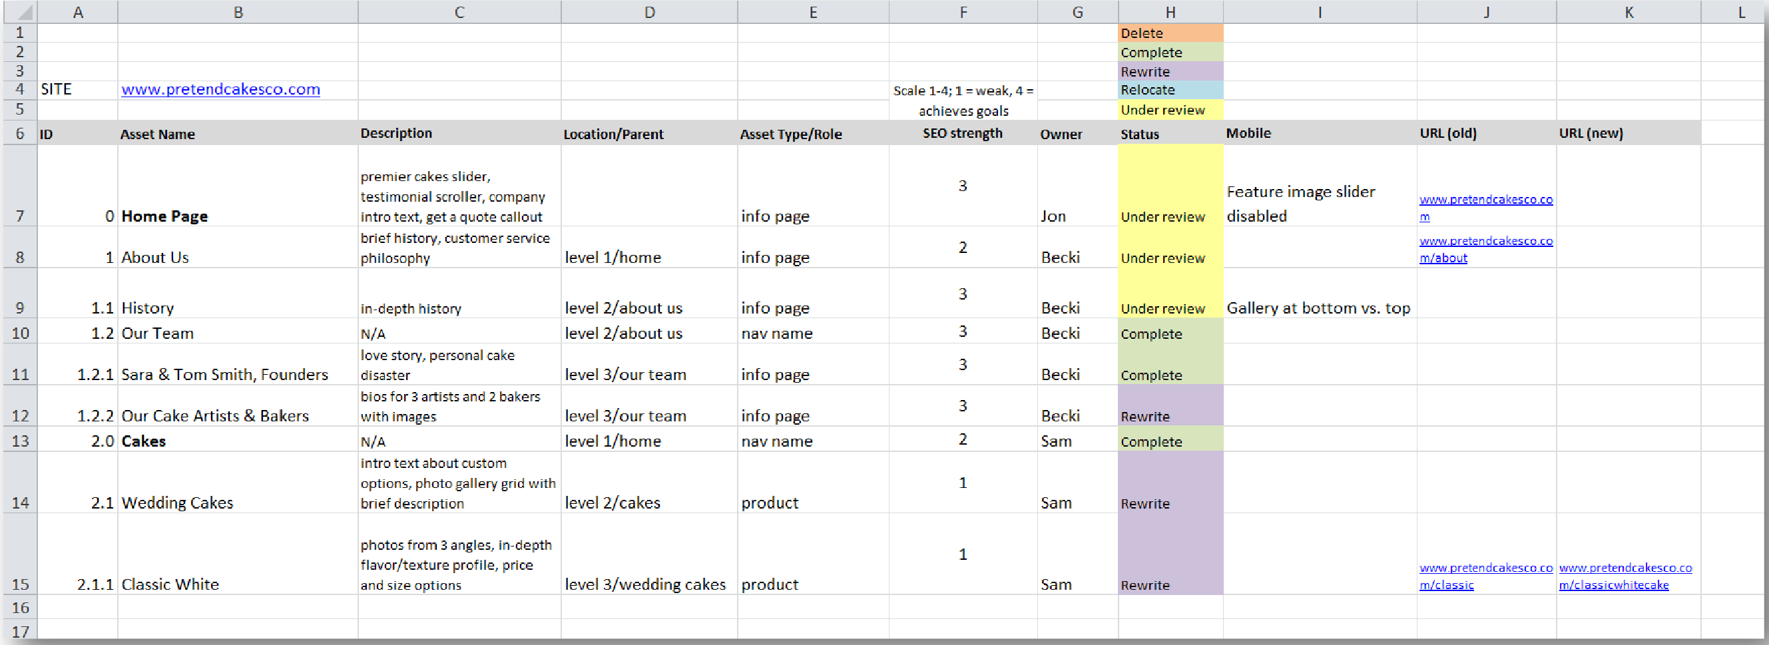Click the Sam owner cell for Classic White
Image resolution: width=1769 pixels, height=645 pixels.
coord(1077,554)
